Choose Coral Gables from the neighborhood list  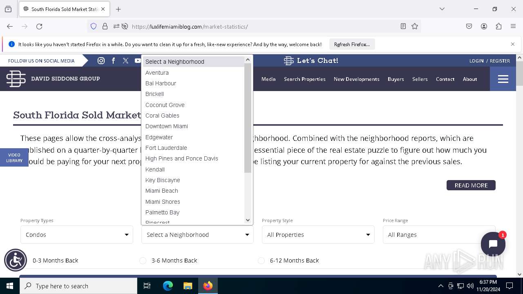[193, 116]
